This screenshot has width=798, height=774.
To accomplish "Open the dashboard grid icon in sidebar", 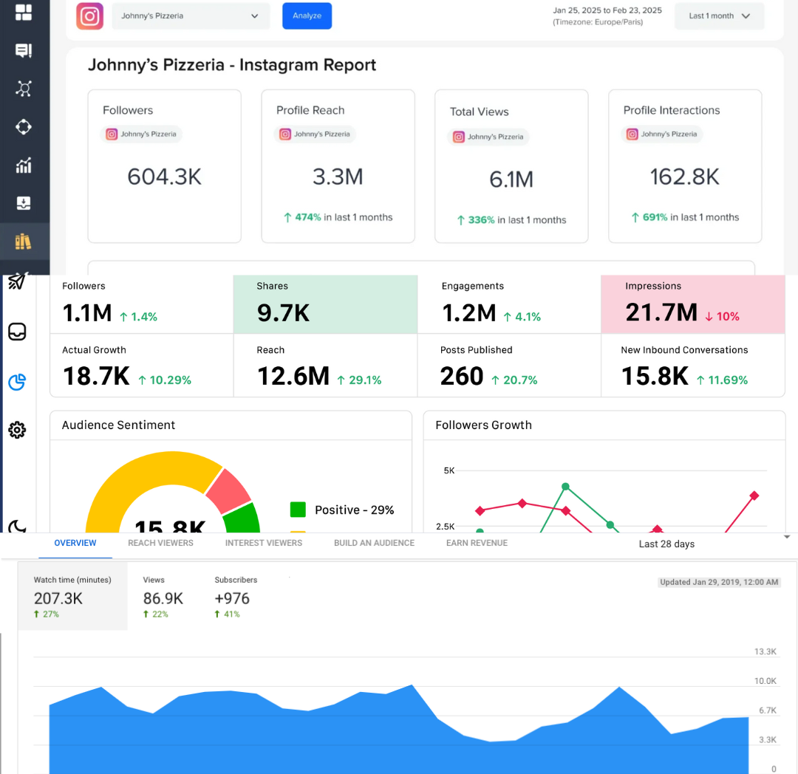I will click(24, 13).
